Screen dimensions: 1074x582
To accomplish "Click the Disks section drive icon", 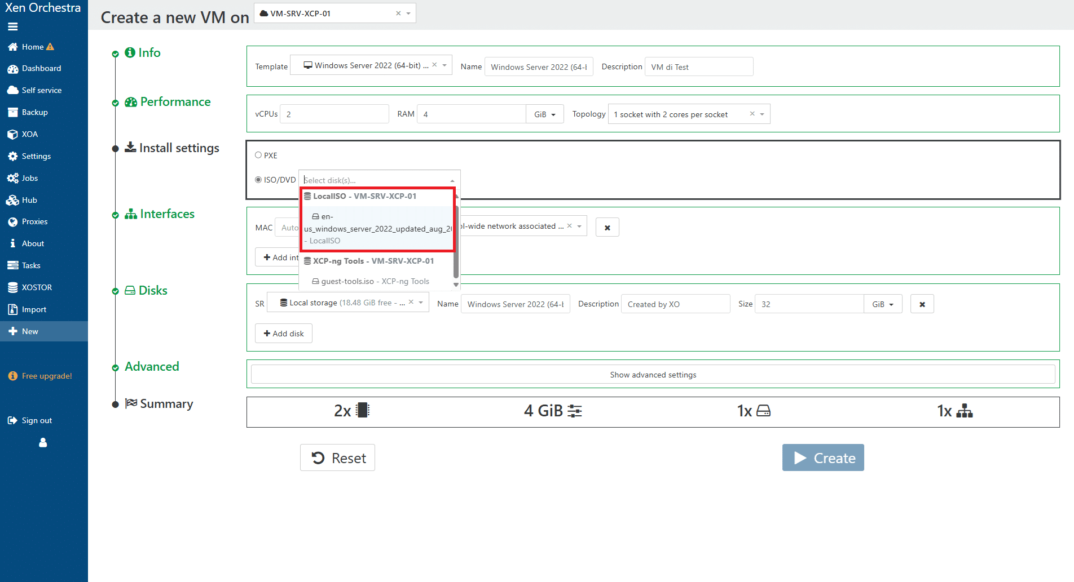I will click(x=130, y=290).
